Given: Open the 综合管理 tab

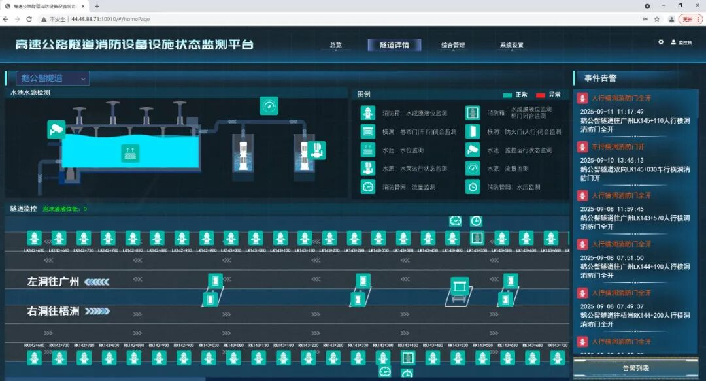Looking at the screenshot, I should (452, 46).
